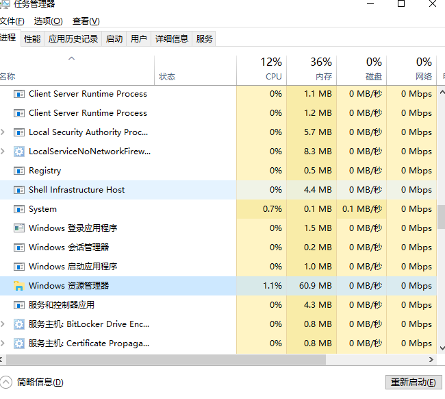The image size is (445, 399).
Task: Sort by the 磁盘 column header
Action: (x=361, y=70)
